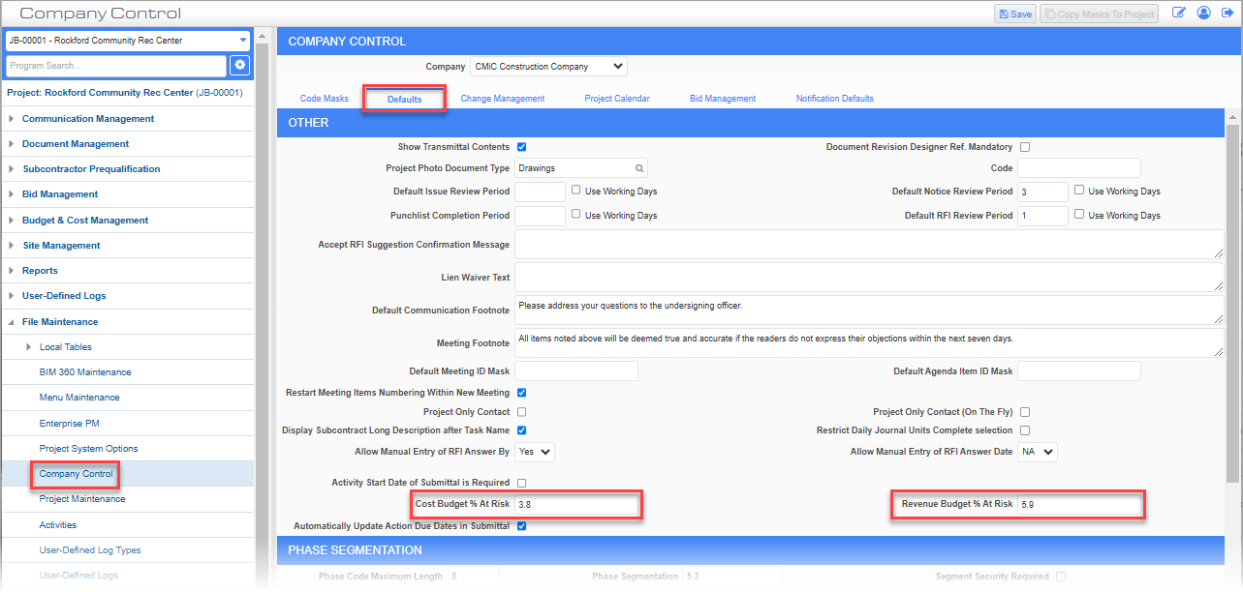Toggle Restart Meeting Items Numbering Within New Meeting

pos(521,393)
